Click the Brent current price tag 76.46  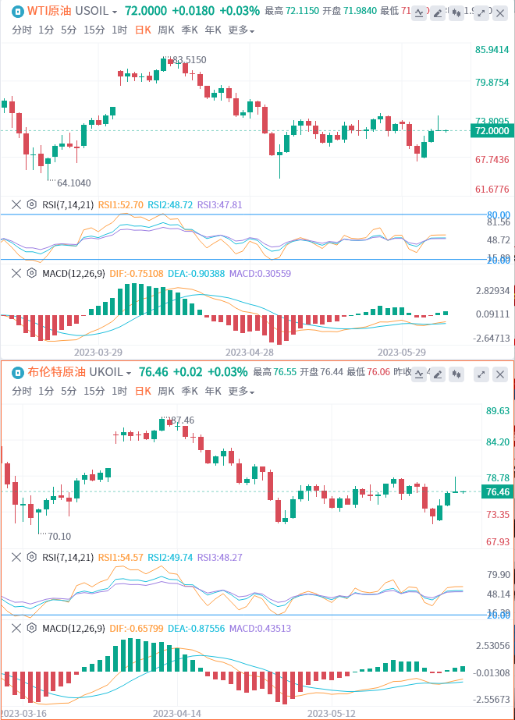(x=498, y=491)
